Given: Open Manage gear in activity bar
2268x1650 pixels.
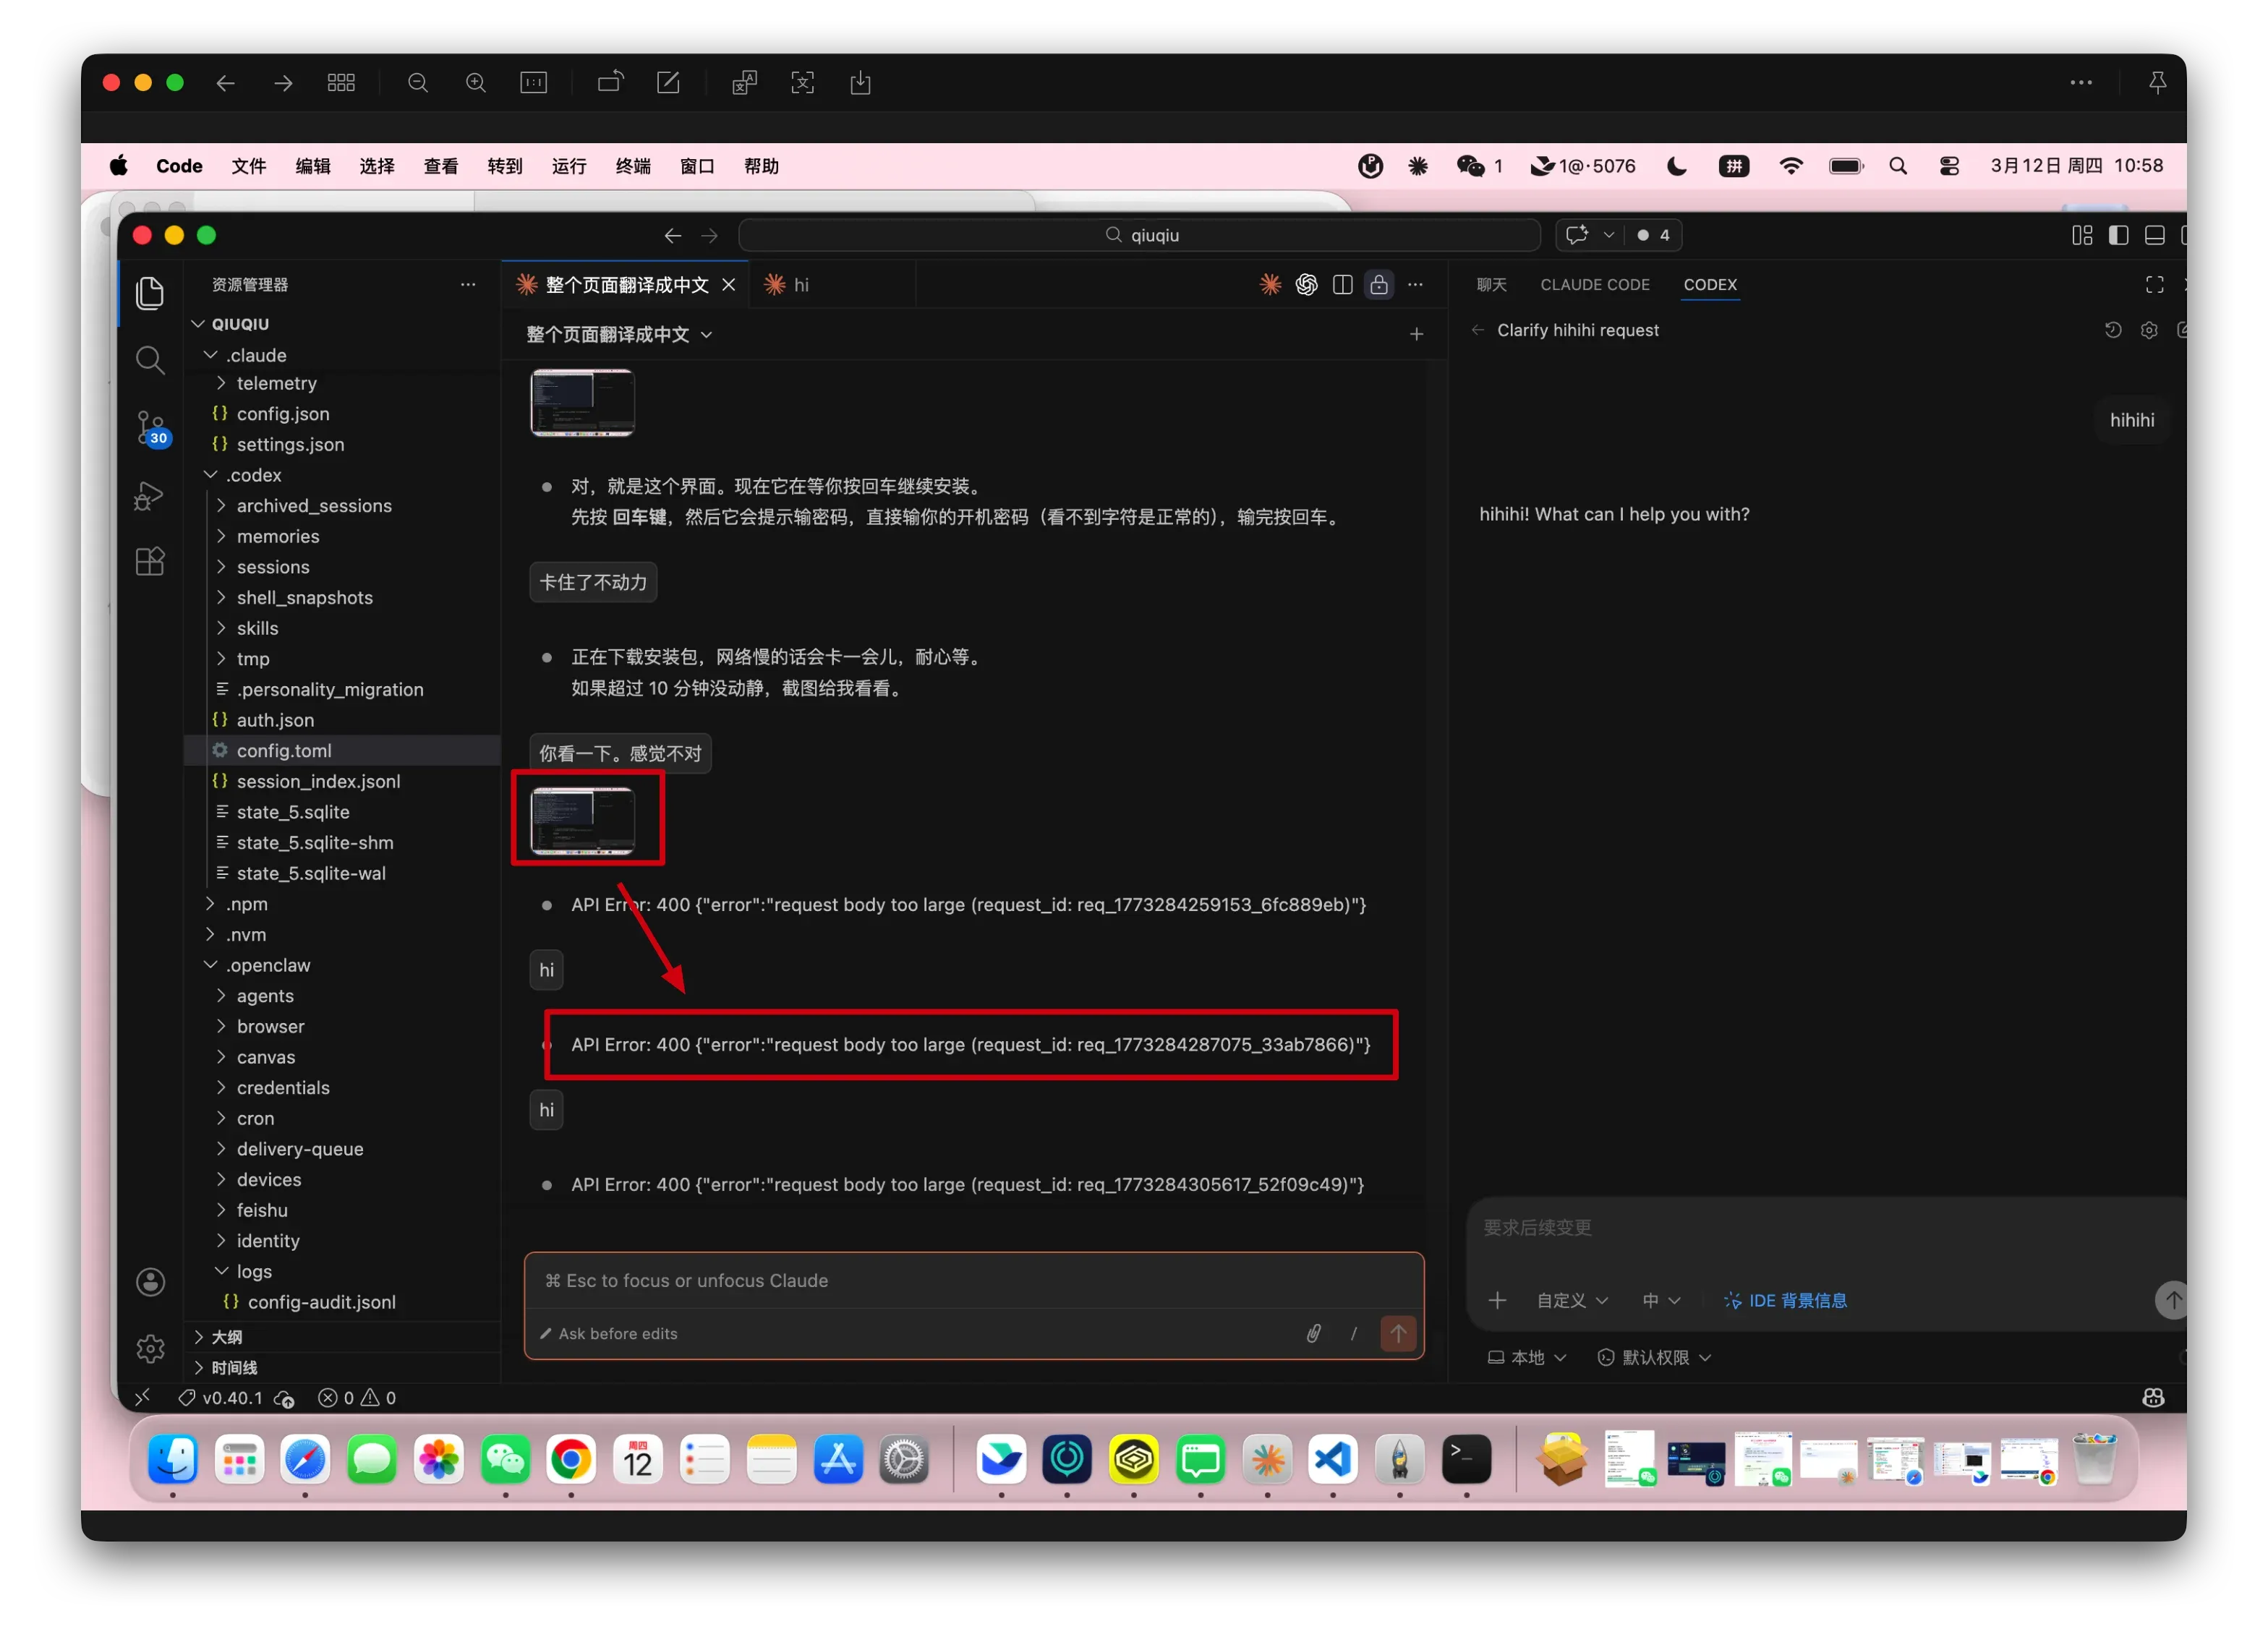Looking at the screenshot, I should pyautogui.click(x=150, y=1349).
